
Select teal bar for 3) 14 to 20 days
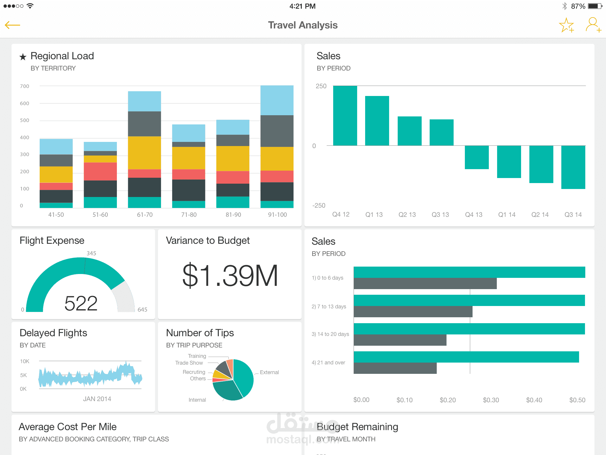469,329
